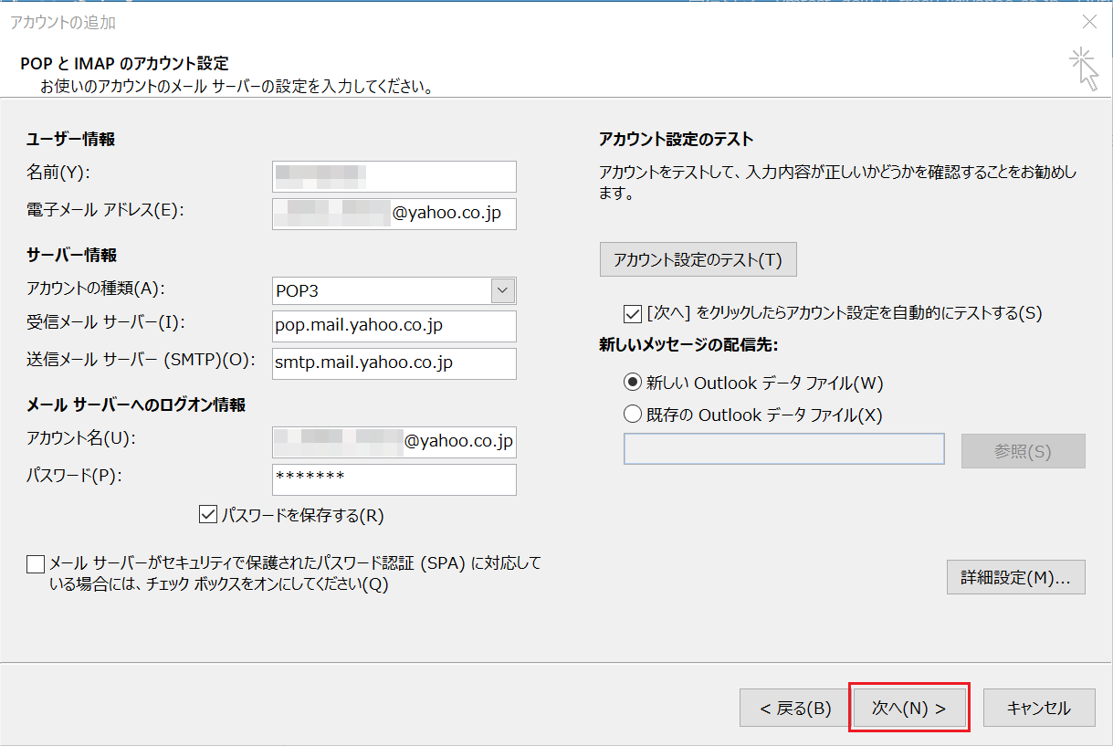Focus the パスワード(P) field
Screen dimensions: 1113x746
coord(394,479)
